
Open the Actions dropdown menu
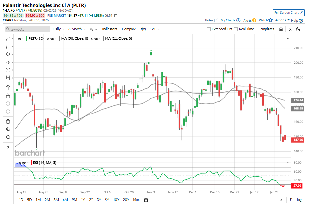[x=282, y=20]
